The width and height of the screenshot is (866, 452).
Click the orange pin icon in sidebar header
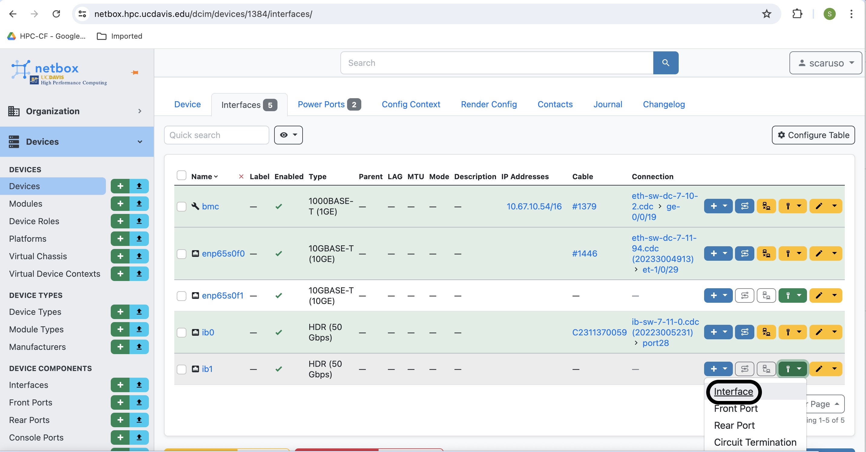pos(135,73)
